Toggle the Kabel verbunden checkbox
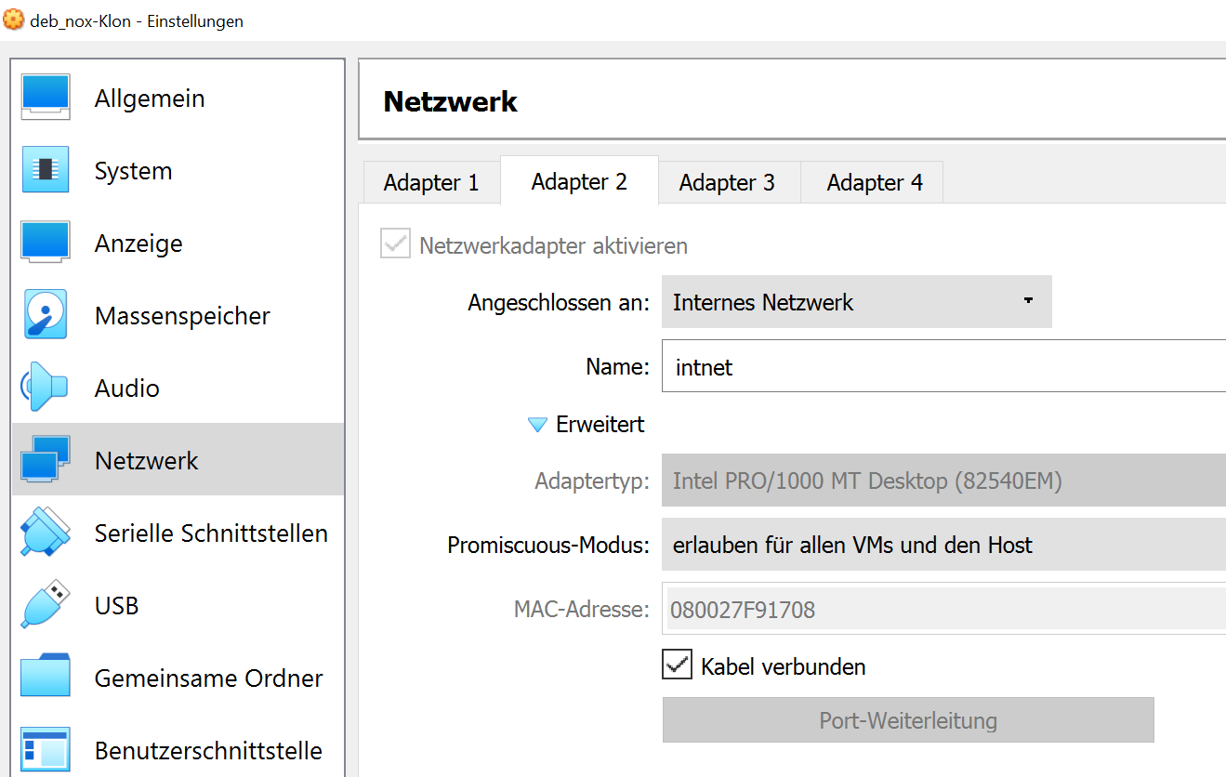Viewport: 1226px width, 777px height. (x=677, y=665)
